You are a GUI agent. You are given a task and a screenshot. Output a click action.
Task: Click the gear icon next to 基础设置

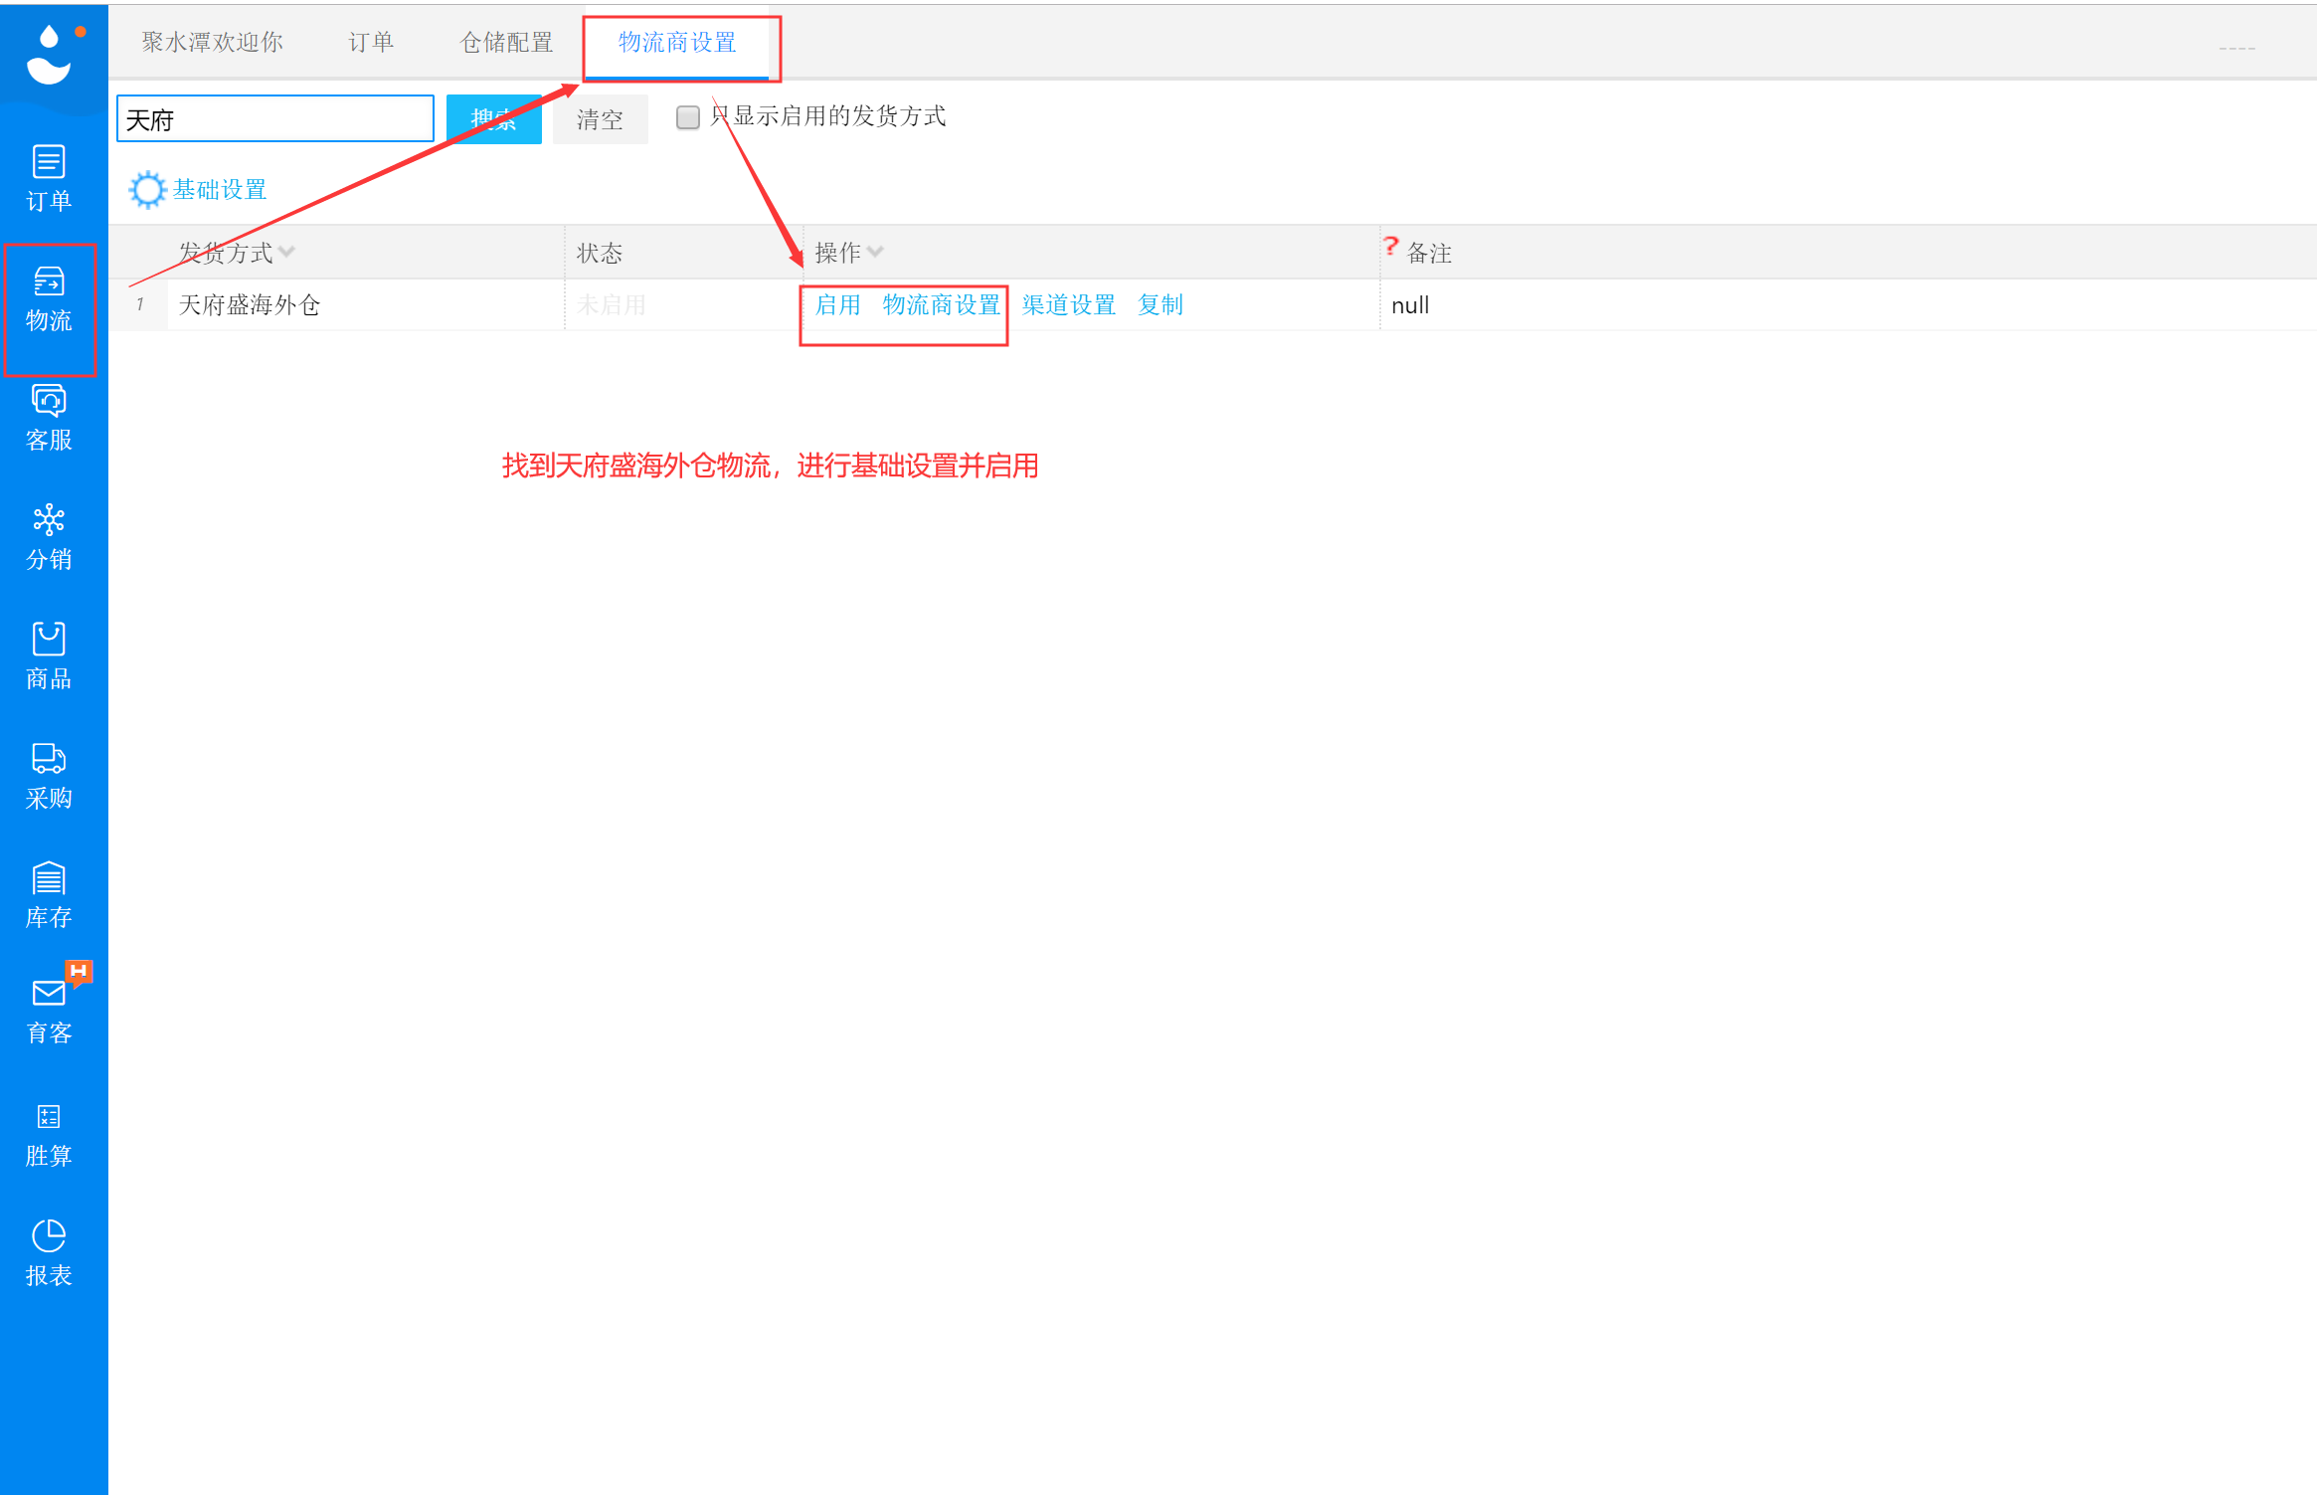tap(147, 189)
